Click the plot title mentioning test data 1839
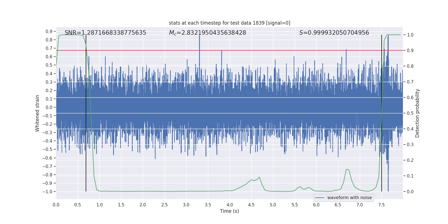 tap(229, 23)
